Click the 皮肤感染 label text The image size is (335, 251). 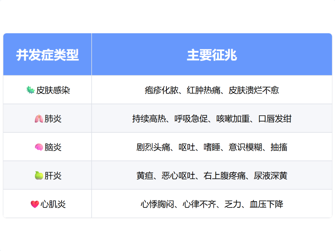(53, 90)
